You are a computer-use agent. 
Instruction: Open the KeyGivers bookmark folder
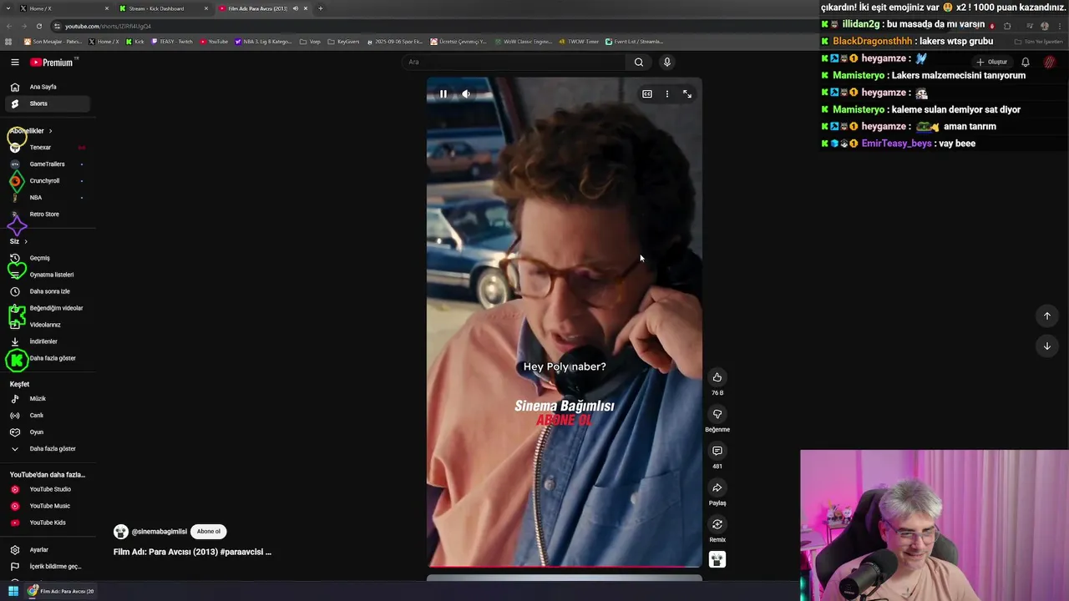pos(344,41)
